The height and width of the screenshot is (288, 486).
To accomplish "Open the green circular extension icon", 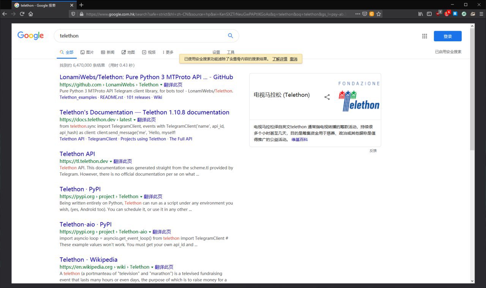I will pos(464,14).
